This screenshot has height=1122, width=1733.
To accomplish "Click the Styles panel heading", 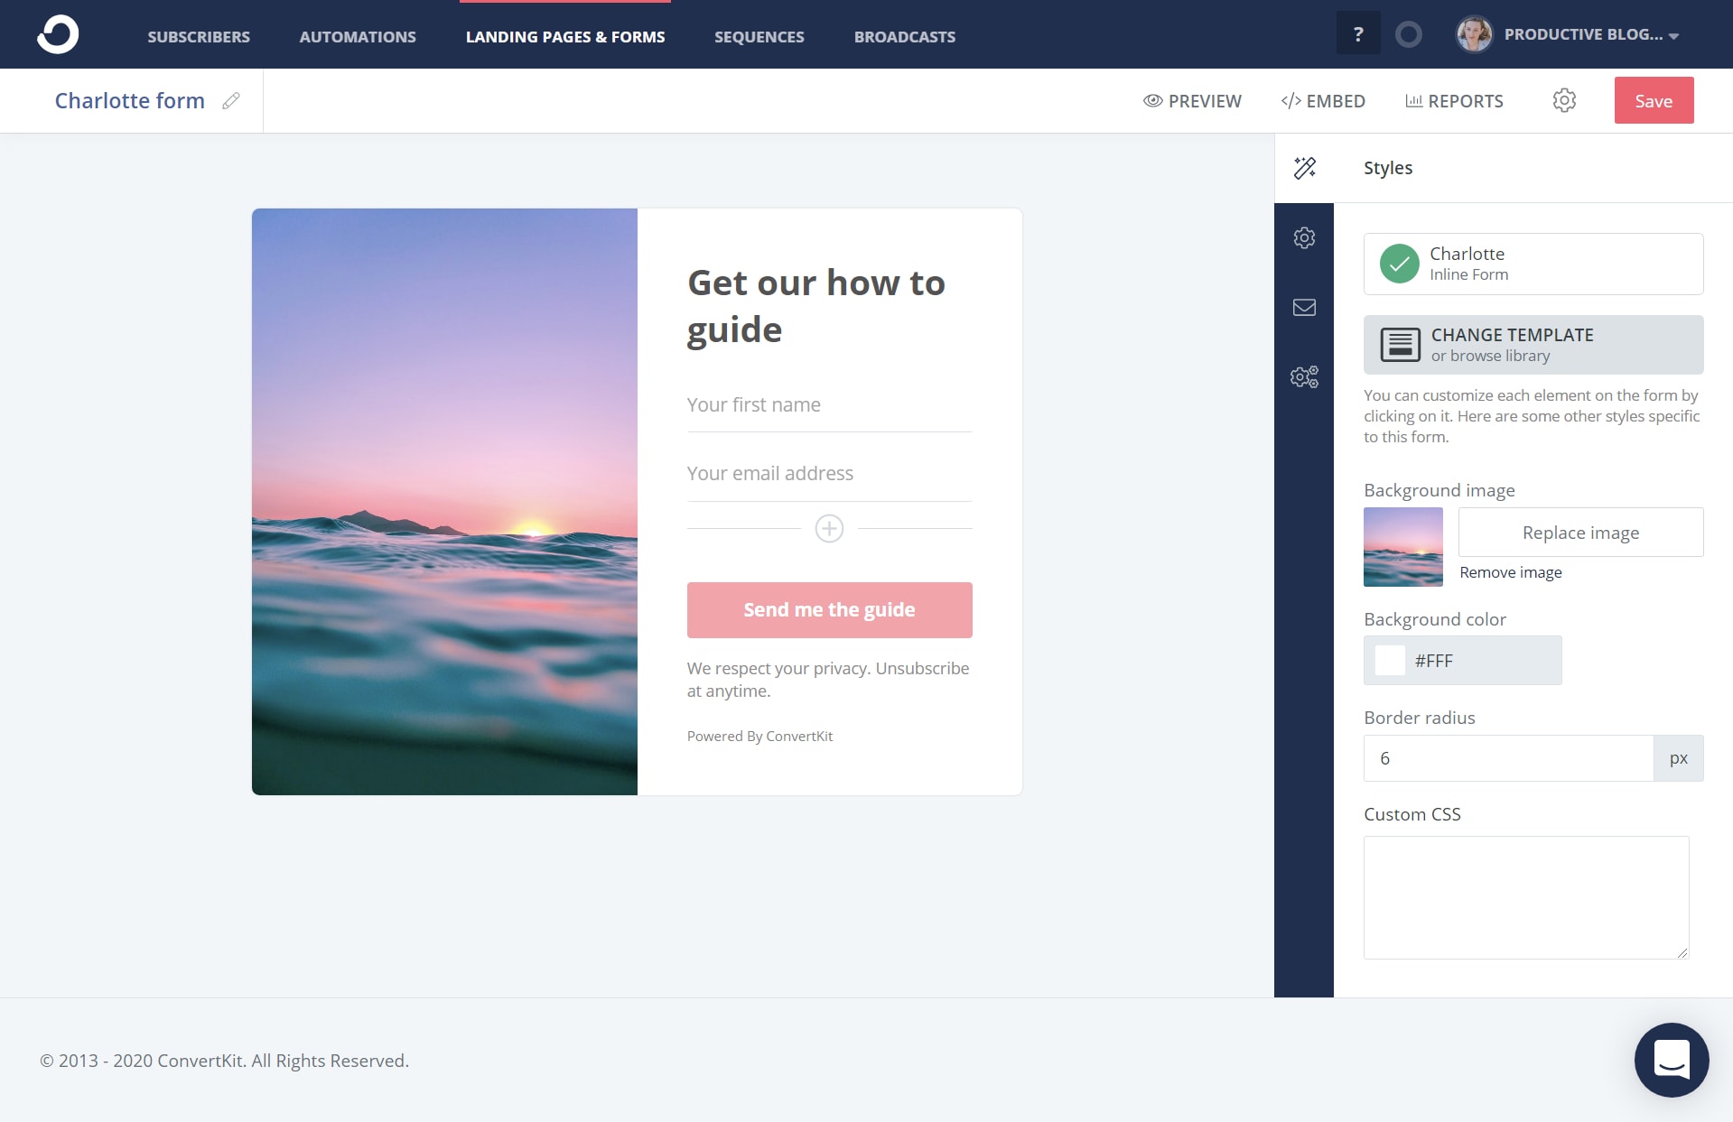I will [x=1388, y=168].
